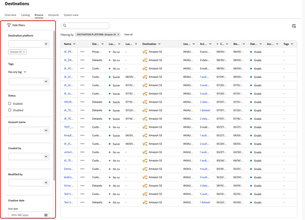This screenshot has height=220, width=305.
Task: Open more actions for victort row
Action: click(83, 152)
